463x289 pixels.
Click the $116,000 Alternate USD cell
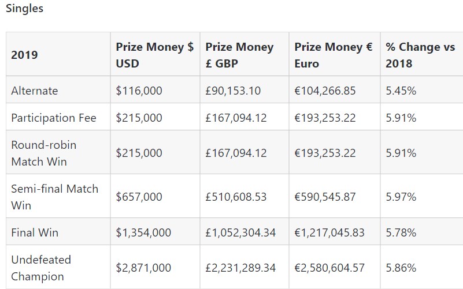(139, 91)
